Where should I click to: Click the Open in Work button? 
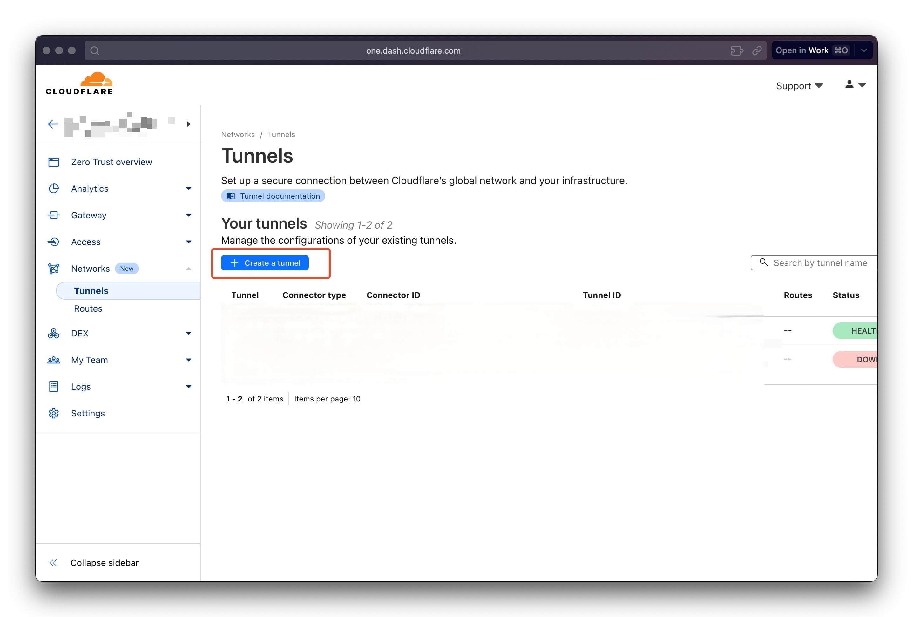[812, 51]
